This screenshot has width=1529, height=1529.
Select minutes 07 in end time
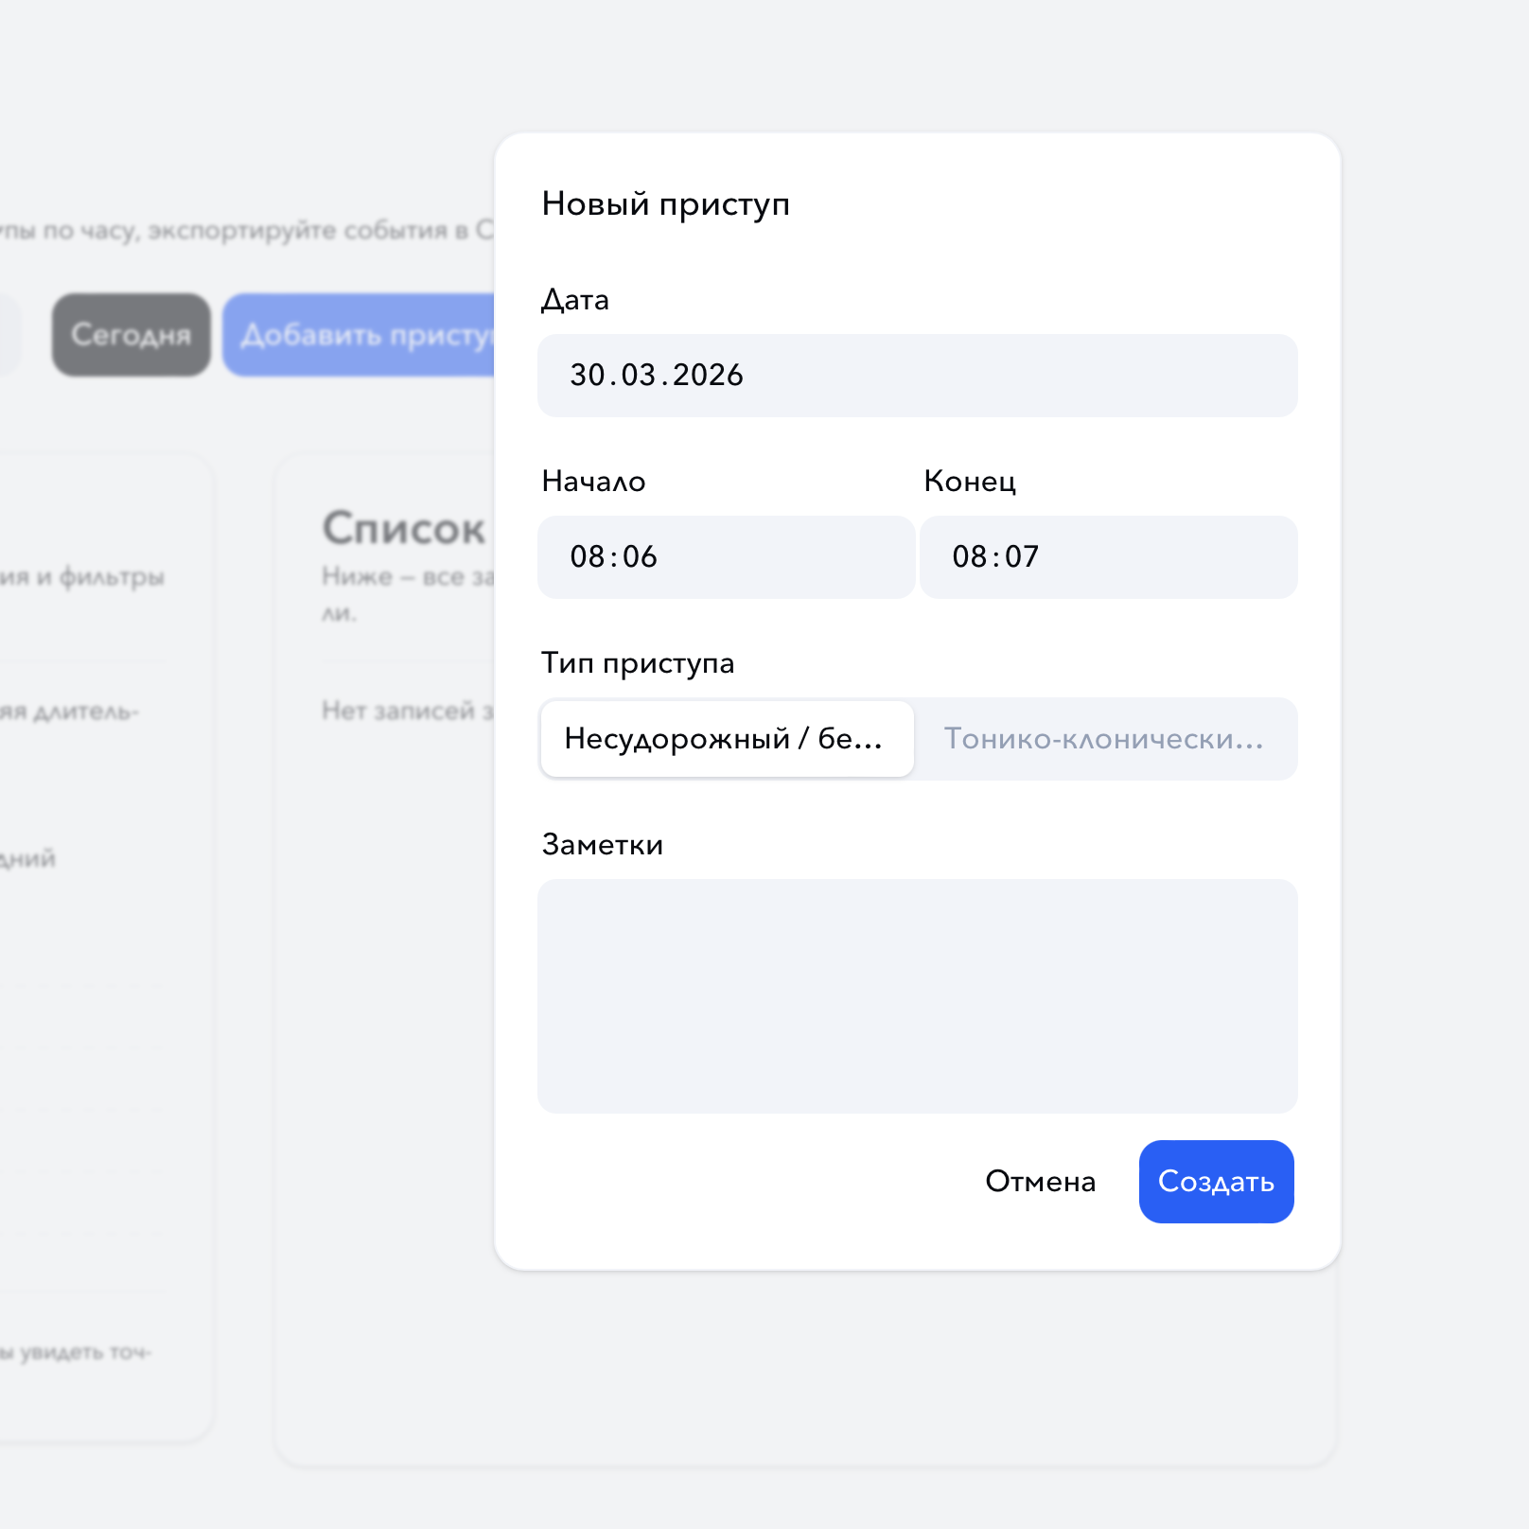(1023, 557)
